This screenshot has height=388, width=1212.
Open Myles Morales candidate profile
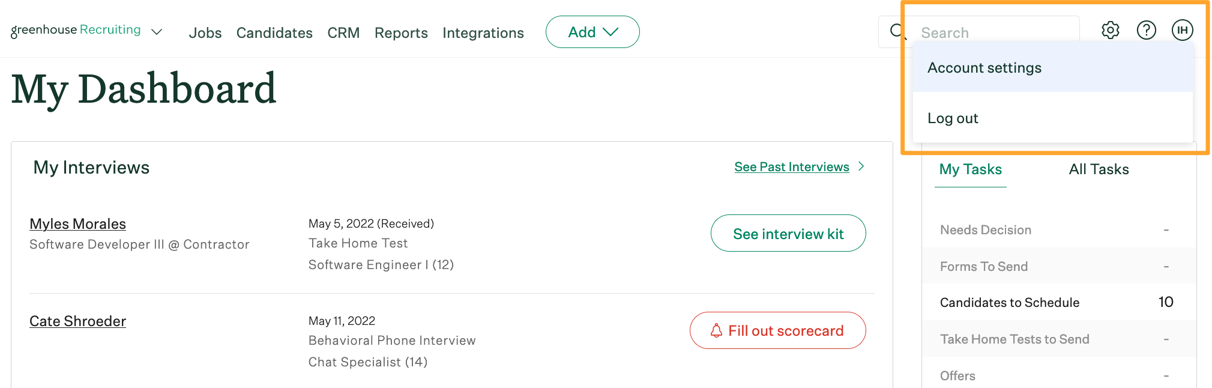click(x=77, y=223)
